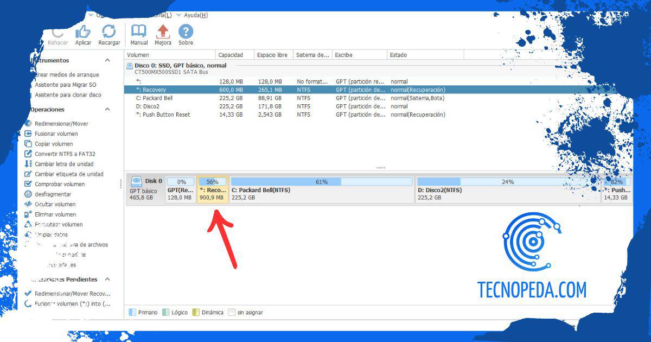Click the Aplicar thumbs-up toolbar icon
Screen dimensions: 651x342
(83, 31)
